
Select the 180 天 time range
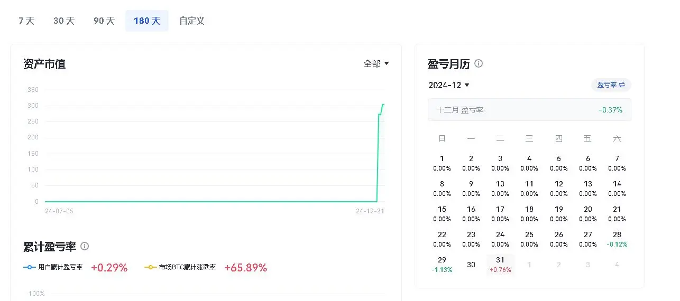pos(147,21)
